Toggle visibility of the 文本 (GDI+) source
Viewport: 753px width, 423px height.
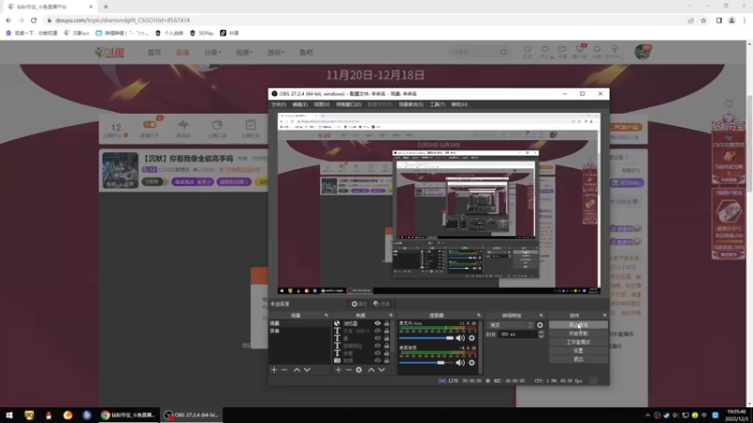pos(377,331)
